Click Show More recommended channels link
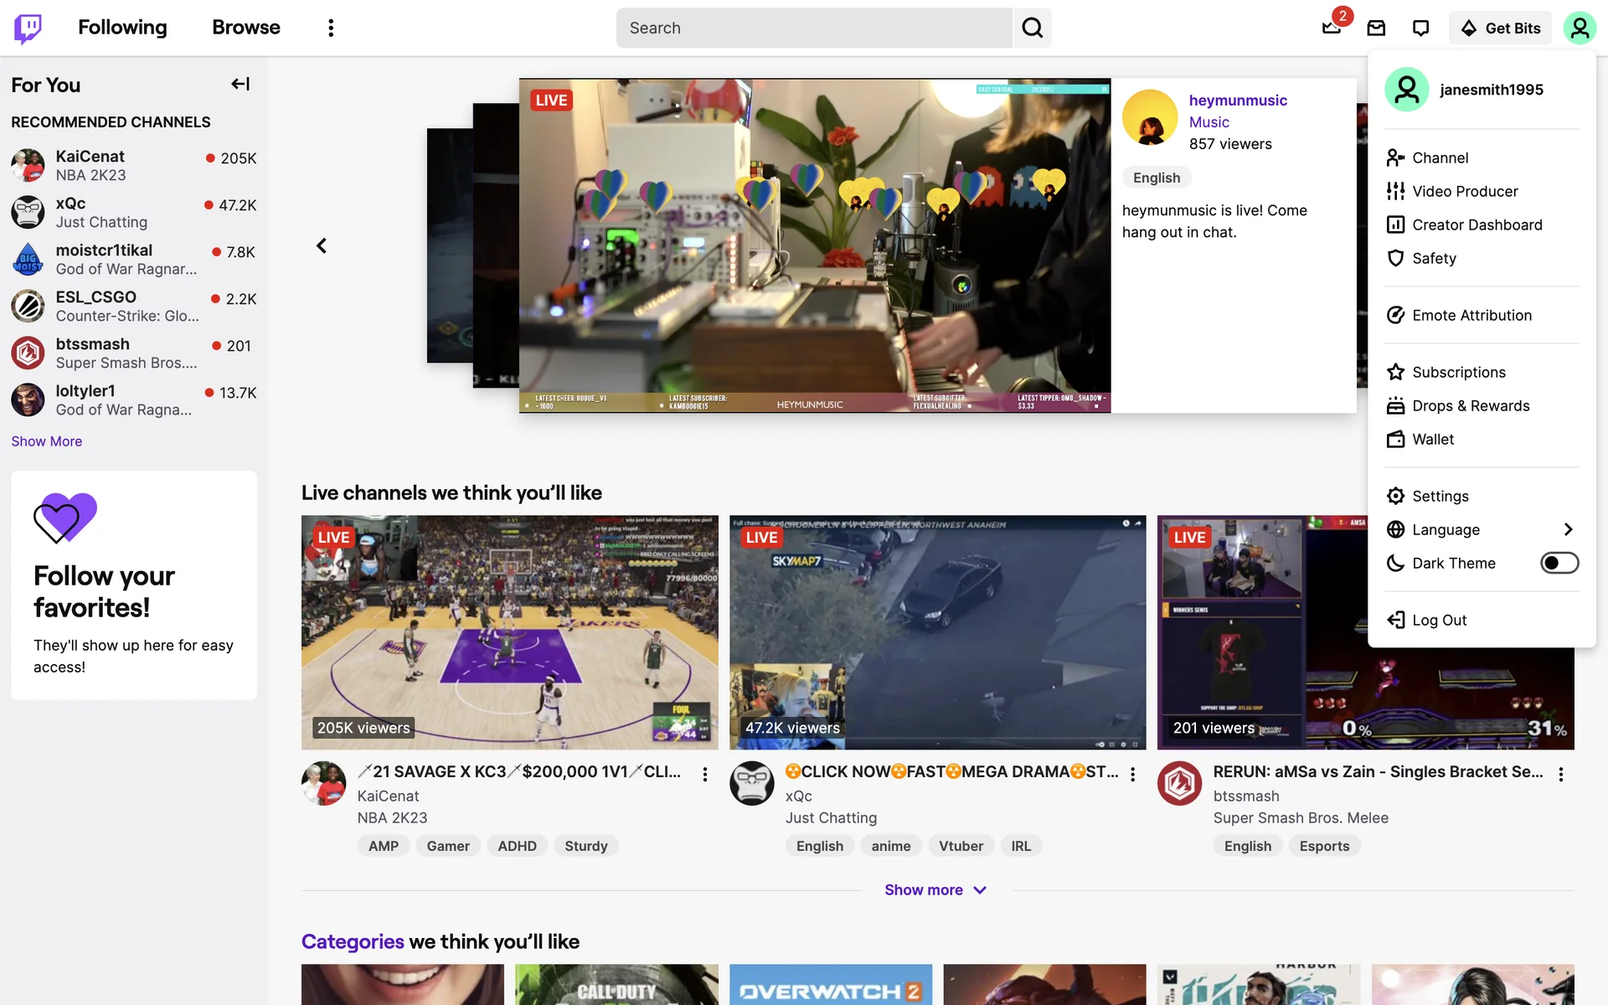Viewport: 1608px width, 1005px height. [47, 441]
